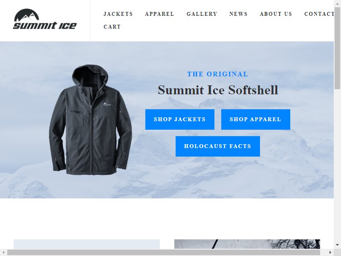341x256 pixels.
Task: Click the horizontal scrollbar right arrow
Action: coord(330,252)
